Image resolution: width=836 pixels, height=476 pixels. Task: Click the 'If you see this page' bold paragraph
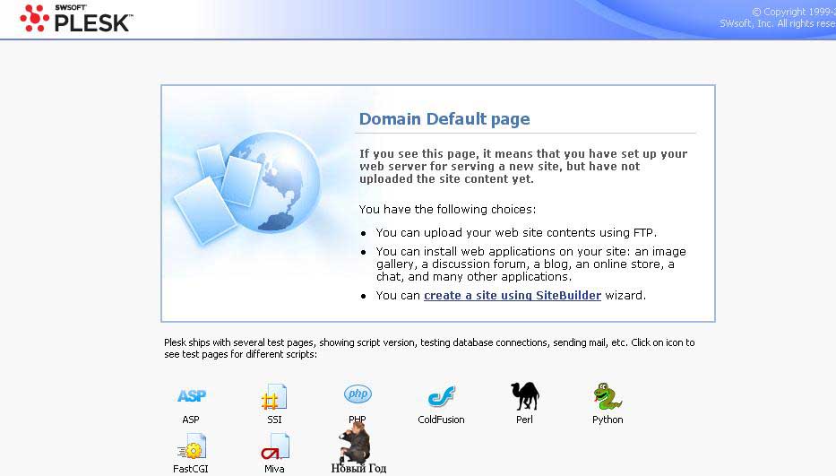coord(523,167)
